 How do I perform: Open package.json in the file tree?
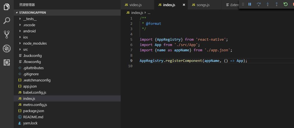(33, 111)
